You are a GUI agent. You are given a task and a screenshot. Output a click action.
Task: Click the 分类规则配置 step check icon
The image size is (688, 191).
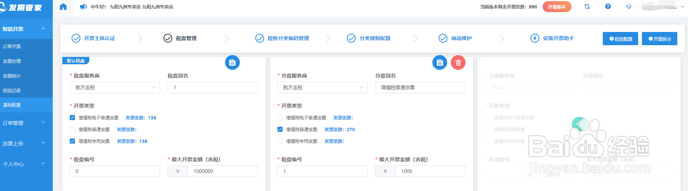click(x=351, y=38)
